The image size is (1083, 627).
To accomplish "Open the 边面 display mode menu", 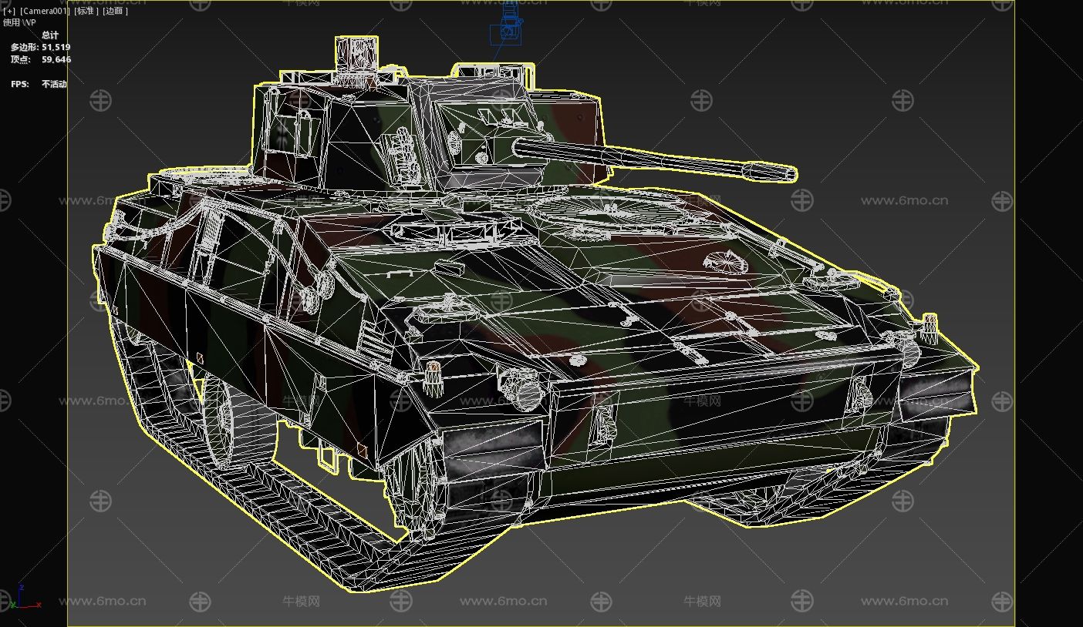I will tap(116, 11).
